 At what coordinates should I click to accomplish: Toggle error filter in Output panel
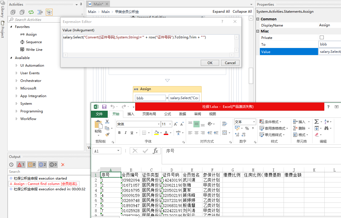[x=21, y=165]
